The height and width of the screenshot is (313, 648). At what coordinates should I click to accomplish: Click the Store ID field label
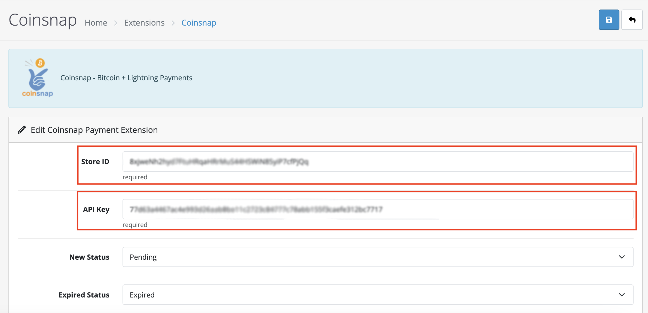point(95,162)
